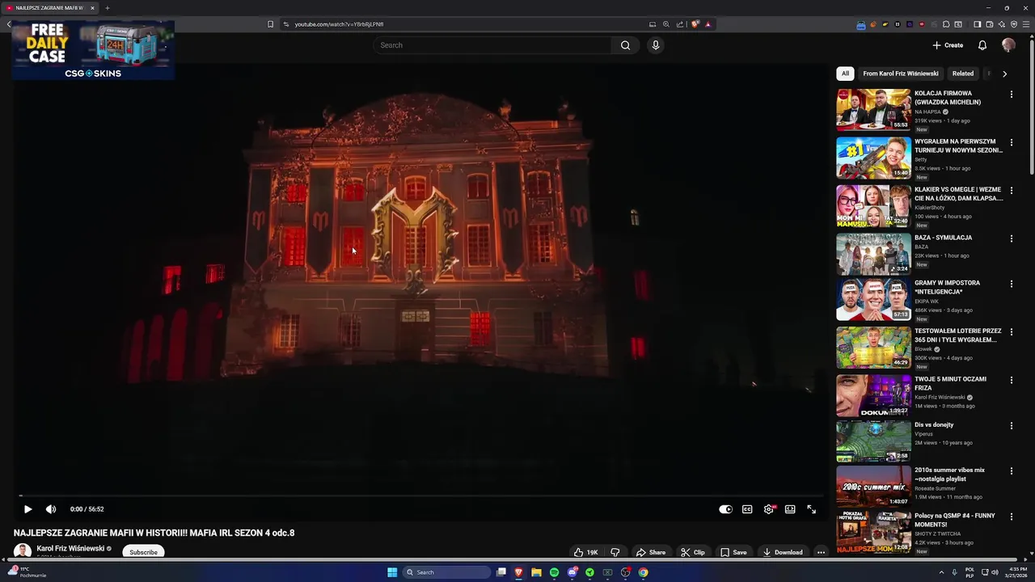Save video to a playlist
Image resolution: width=1035 pixels, height=582 pixels.
pos(733,552)
